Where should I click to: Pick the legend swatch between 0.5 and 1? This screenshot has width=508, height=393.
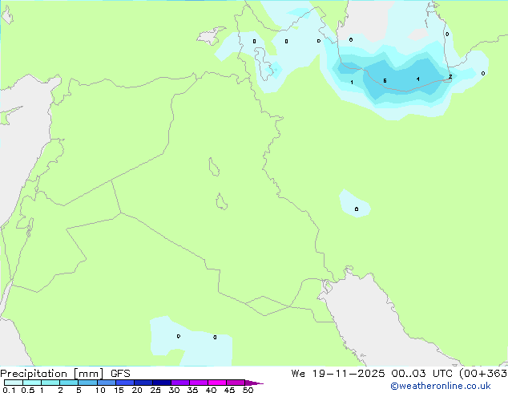tap(32, 383)
